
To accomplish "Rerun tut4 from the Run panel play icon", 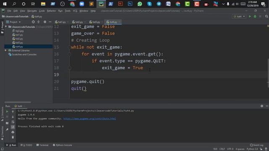I will coord(7,112).
